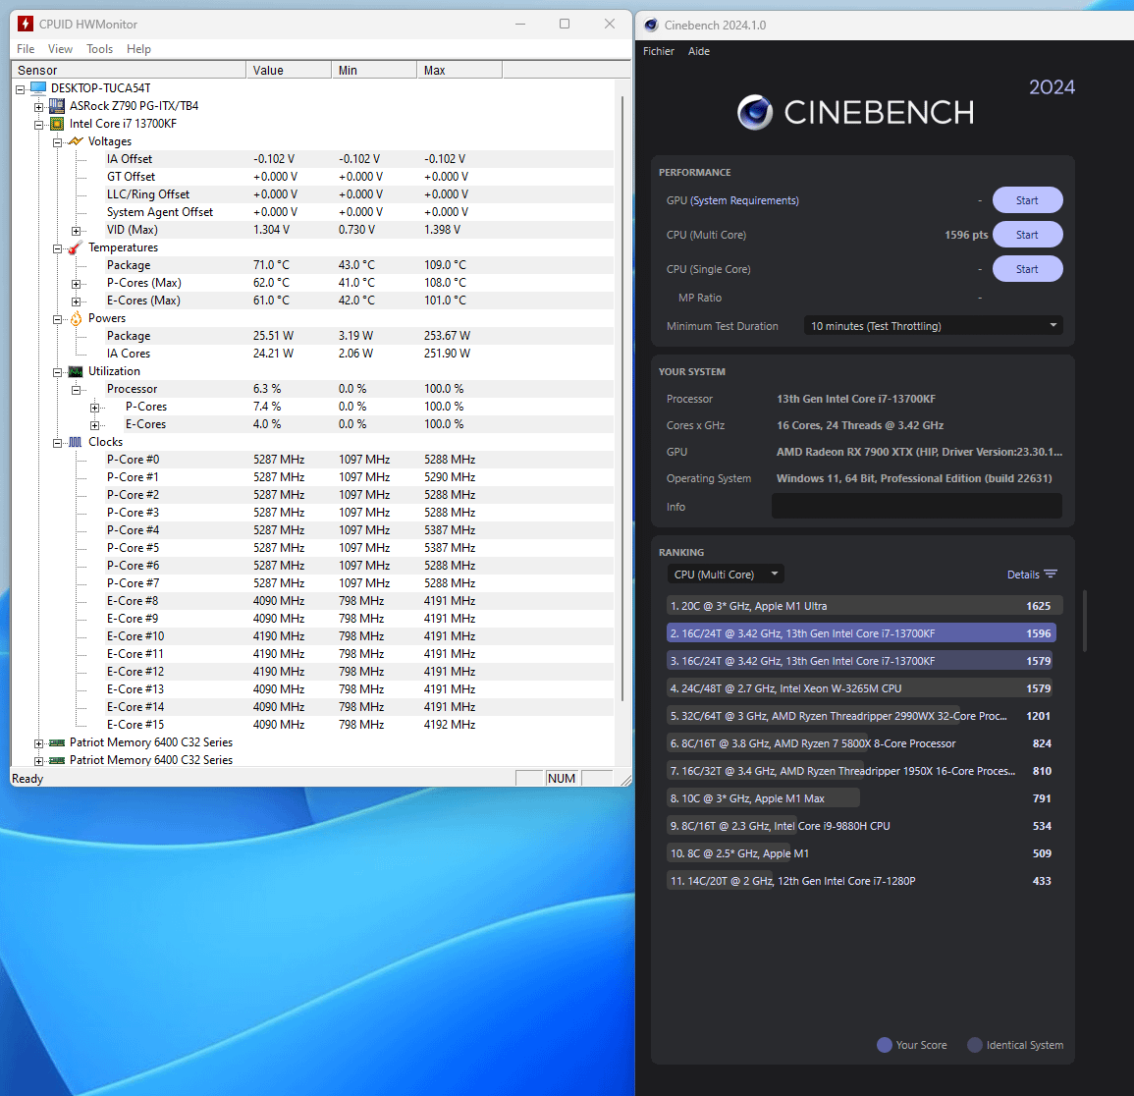Click the Sensor column header

(129, 70)
